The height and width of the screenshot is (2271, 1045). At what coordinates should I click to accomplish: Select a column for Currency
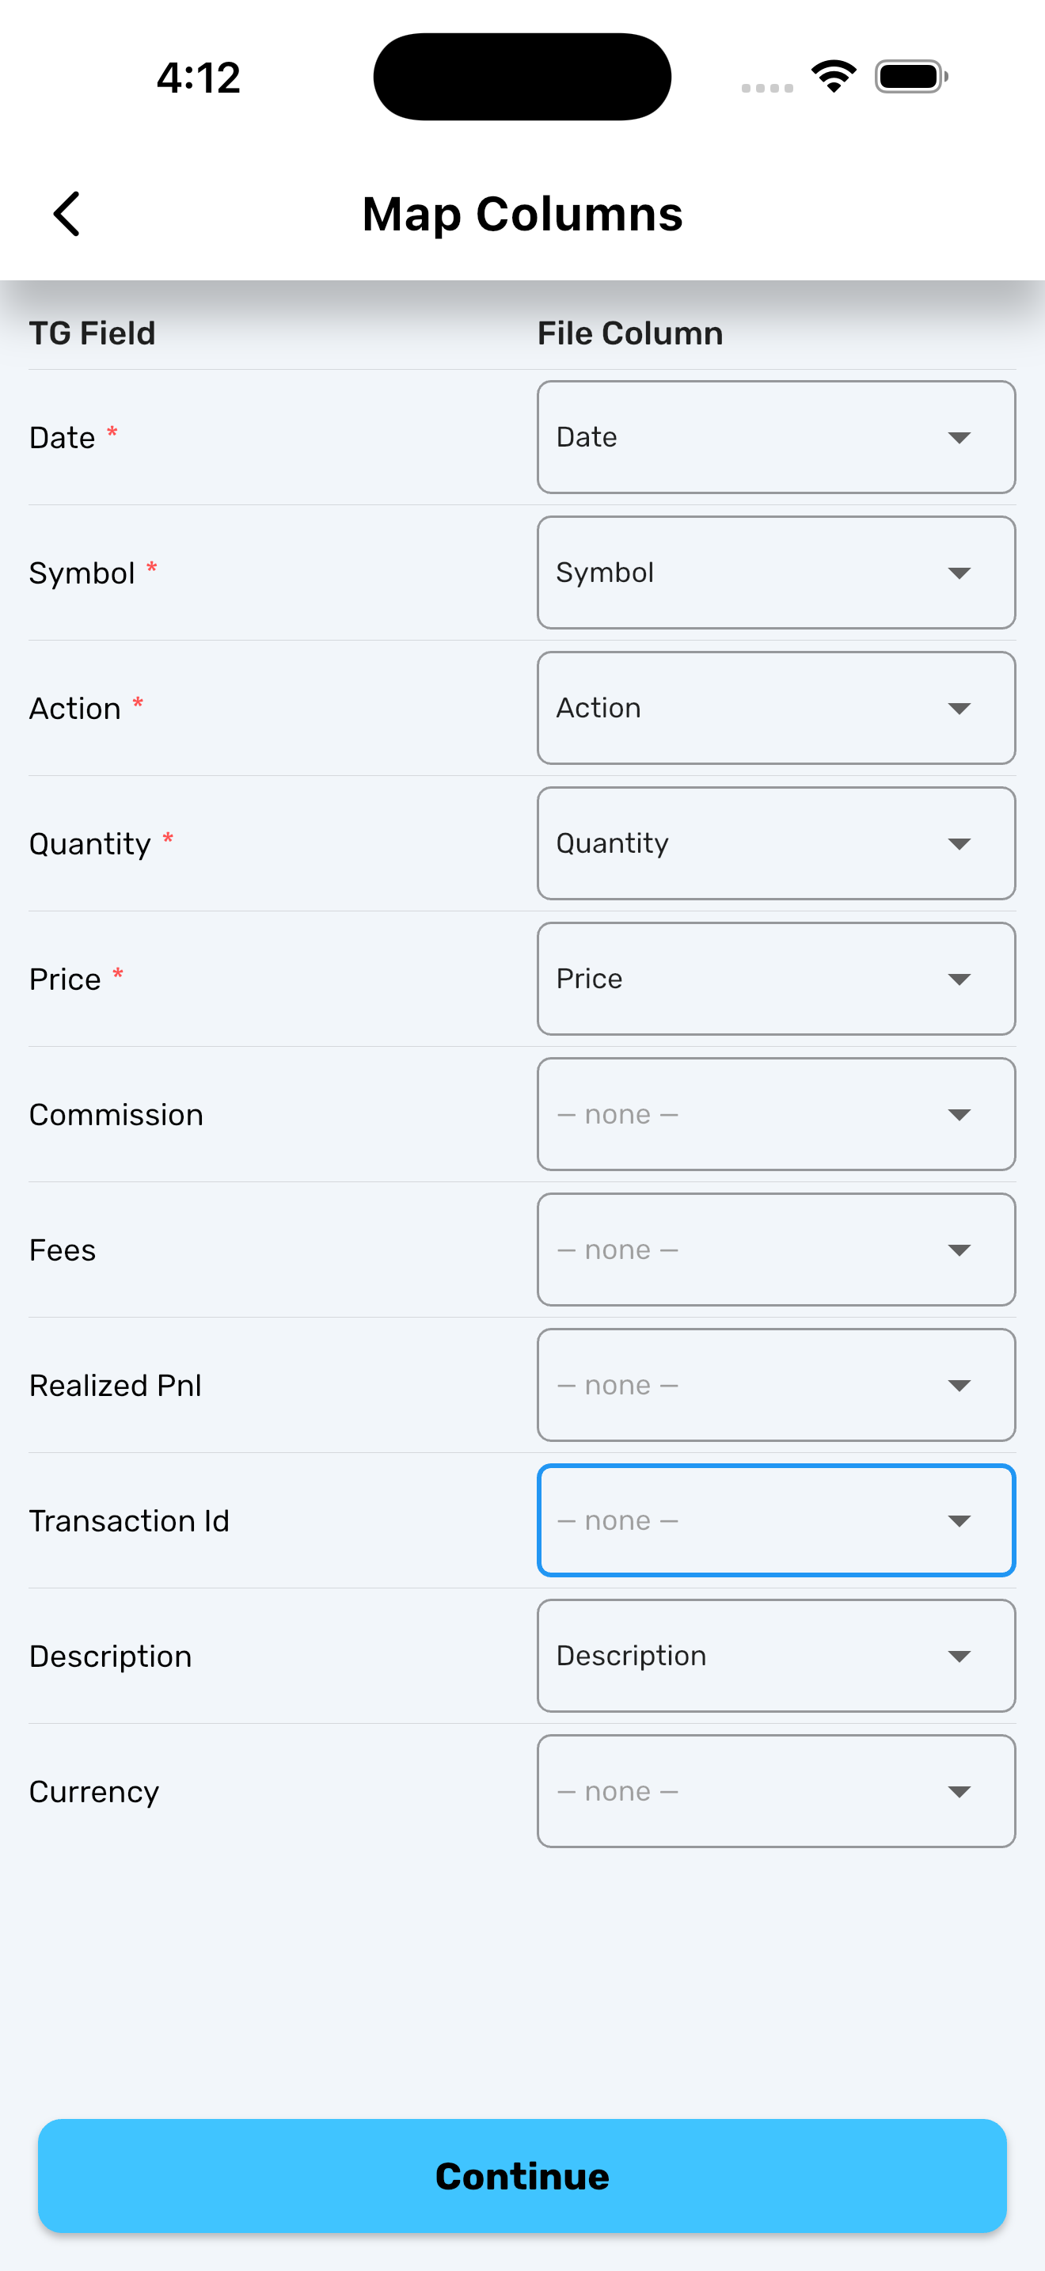[x=775, y=1791]
